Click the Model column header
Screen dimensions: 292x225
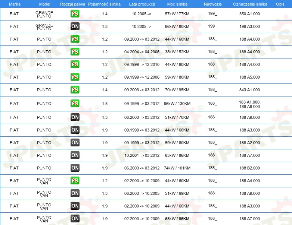pos(44,4)
